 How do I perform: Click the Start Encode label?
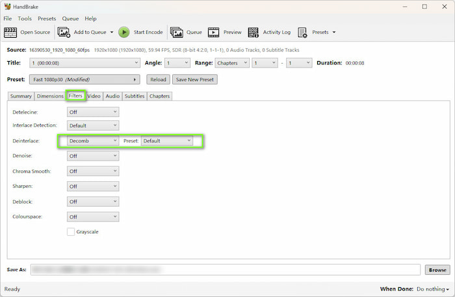click(x=148, y=32)
